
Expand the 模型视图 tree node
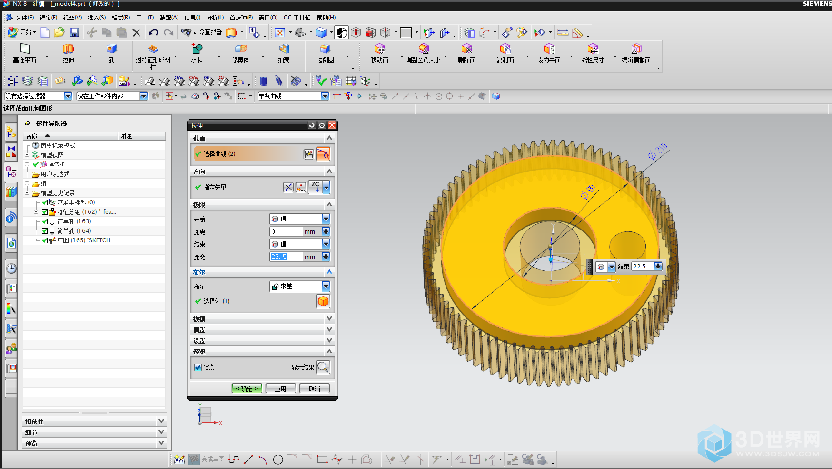27,155
